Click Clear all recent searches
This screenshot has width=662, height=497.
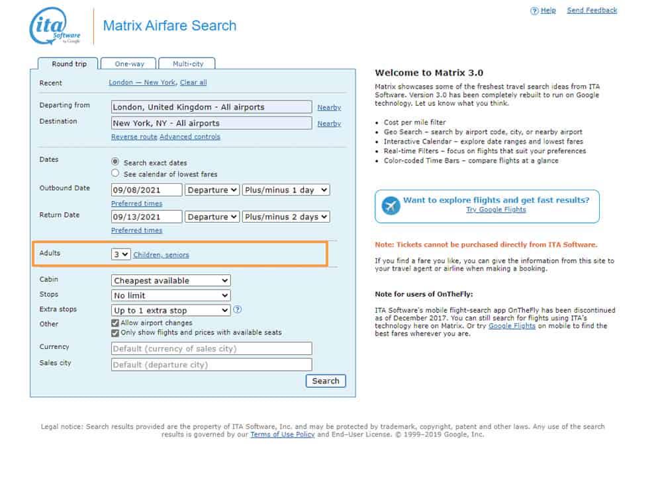[193, 83]
